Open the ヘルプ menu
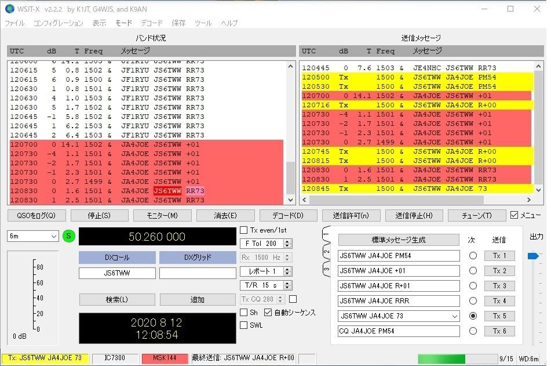 (229, 23)
